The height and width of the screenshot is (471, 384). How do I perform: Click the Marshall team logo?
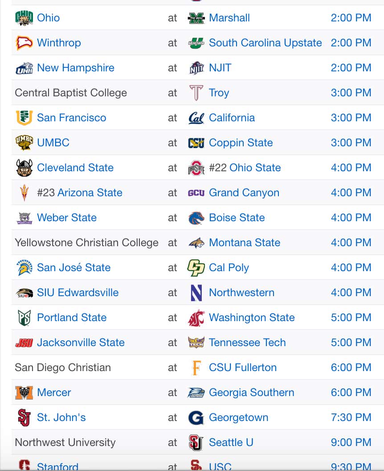tap(196, 18)
